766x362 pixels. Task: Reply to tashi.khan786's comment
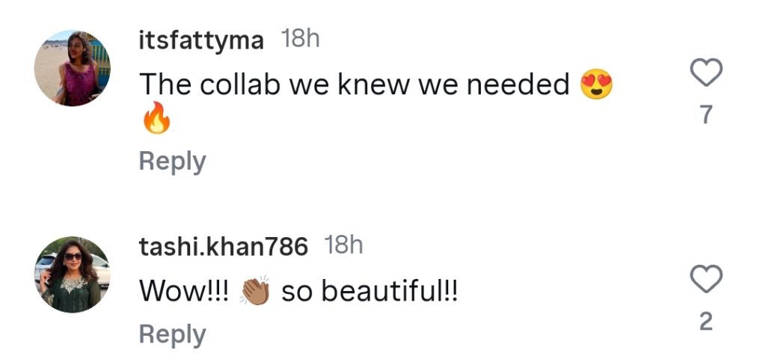[x=172, y=335]
